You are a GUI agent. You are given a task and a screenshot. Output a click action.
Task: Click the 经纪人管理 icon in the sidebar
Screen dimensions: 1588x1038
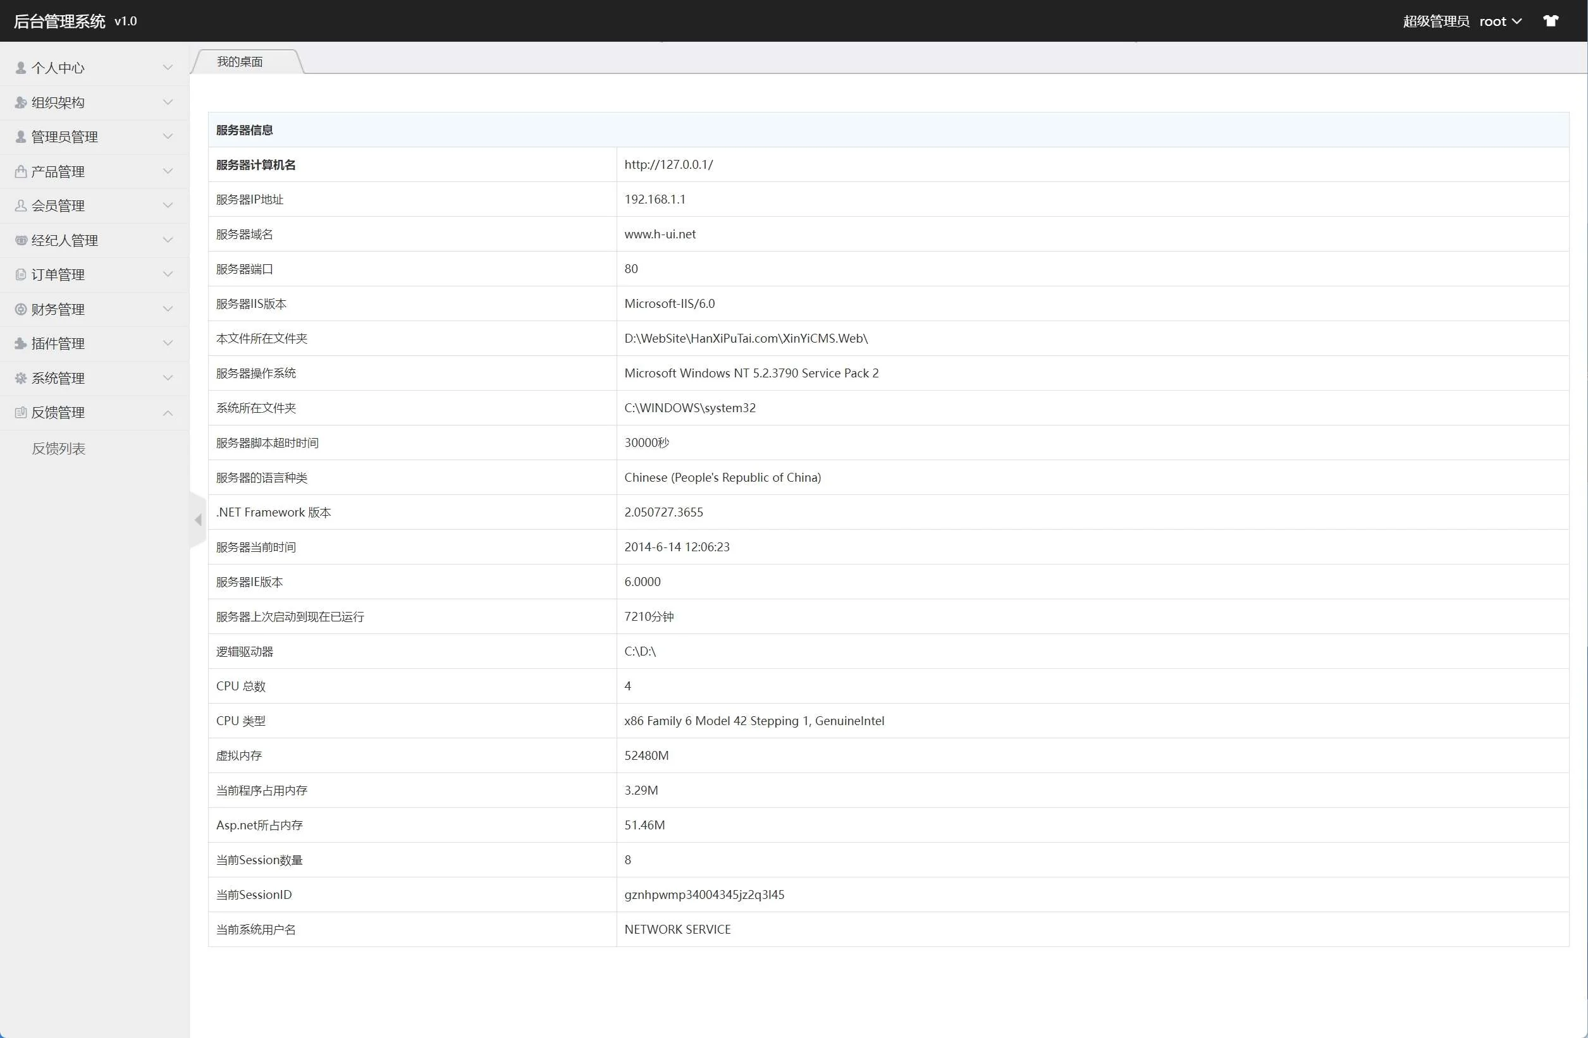tap(21, 240)
